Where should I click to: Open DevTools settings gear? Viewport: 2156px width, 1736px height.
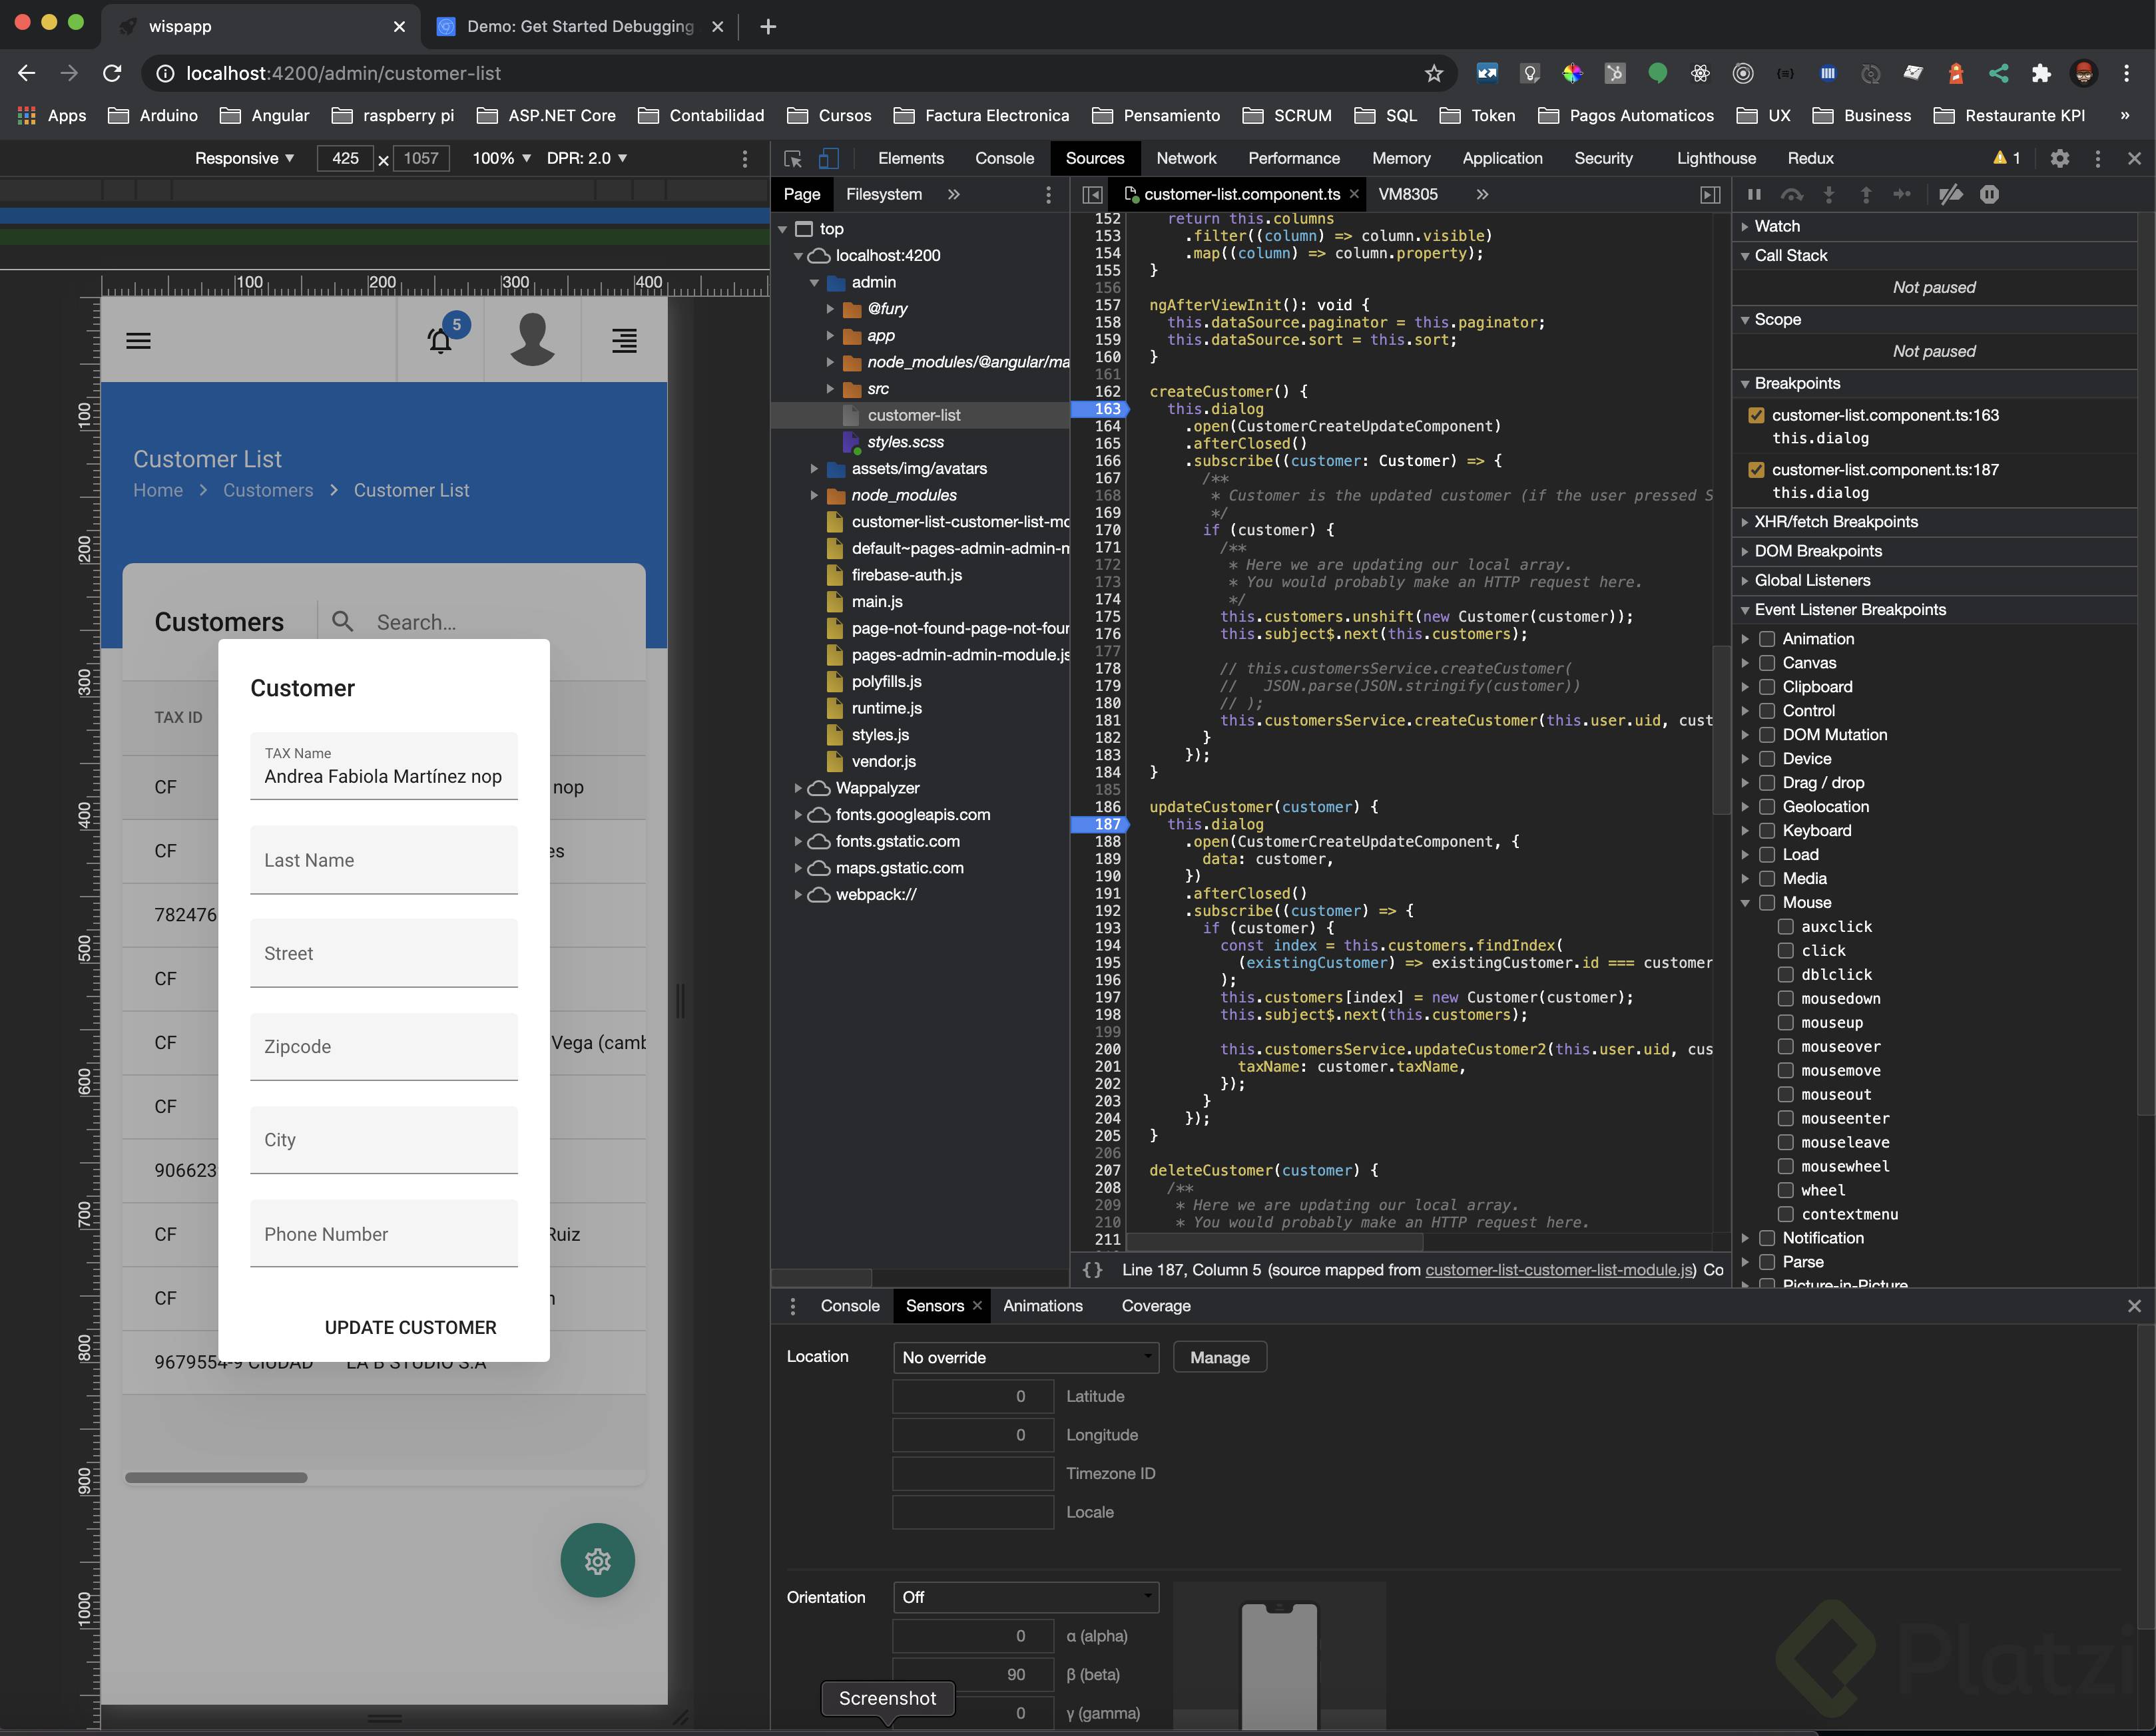coord(2059,158)
